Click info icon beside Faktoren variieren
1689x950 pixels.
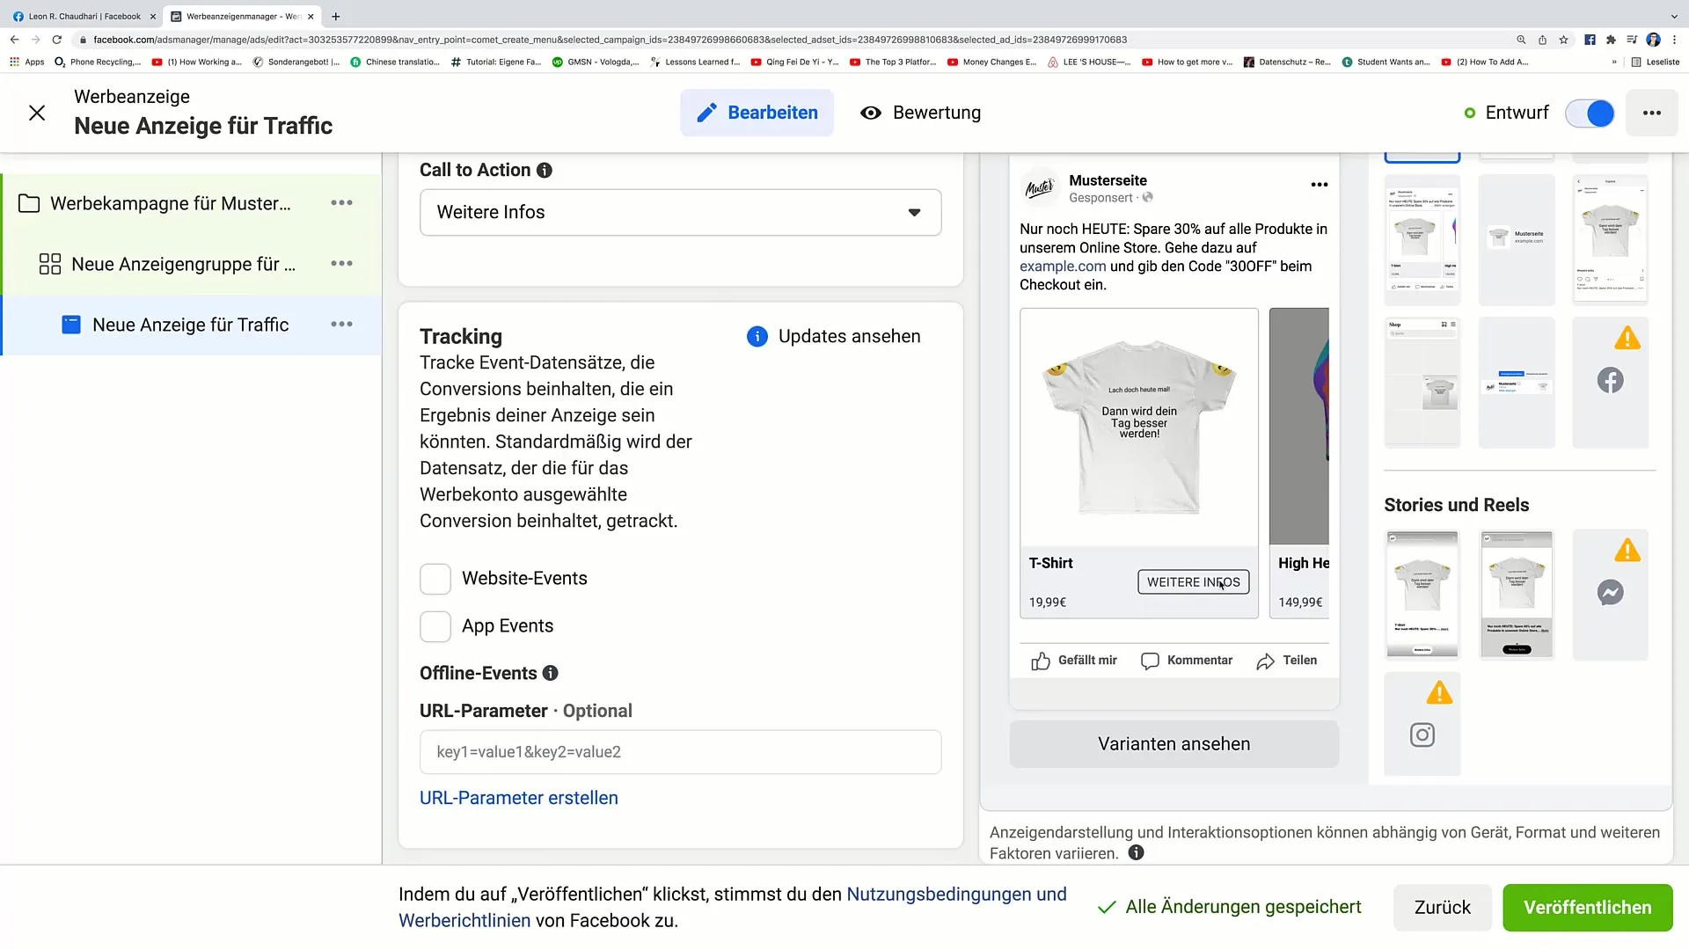pyautogui.click(x=1136, y=852)
